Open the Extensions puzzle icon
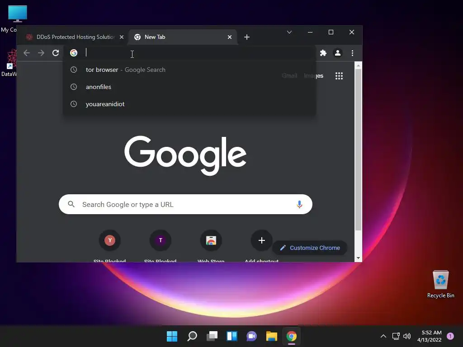 point(323,53)
